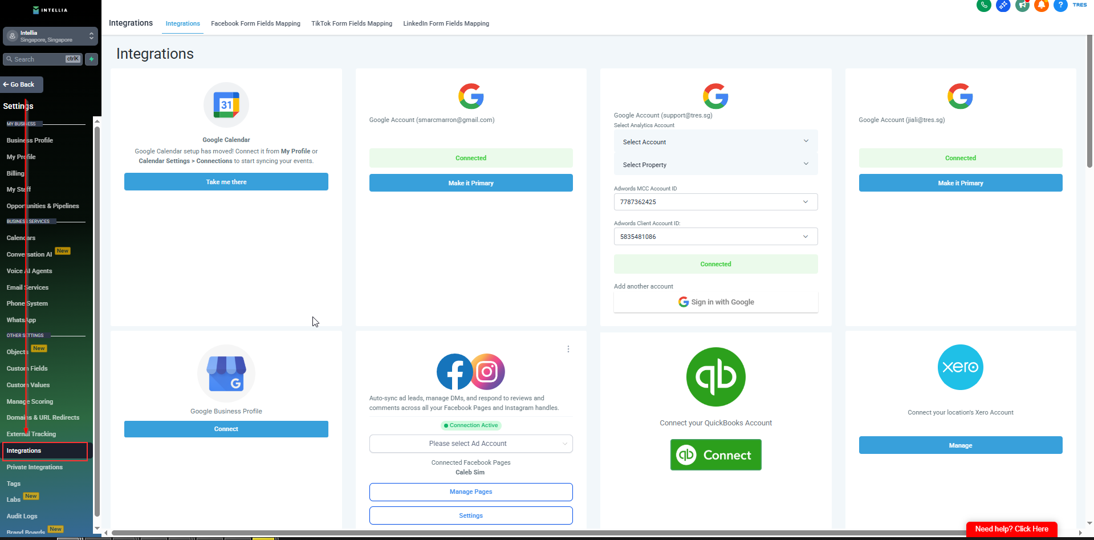Open the orange notifications bell
Image resolution: width=1094 pixels, height=540 pixels.
pyautogui.click(x=1042, y=5)
